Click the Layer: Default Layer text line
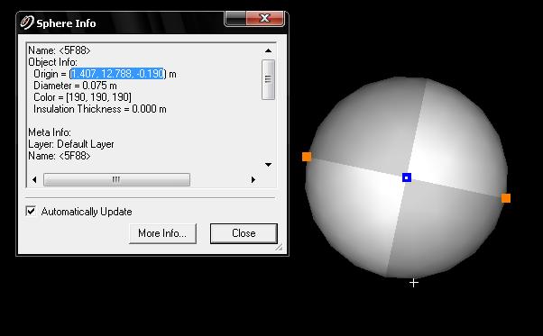 coord(71,144)
